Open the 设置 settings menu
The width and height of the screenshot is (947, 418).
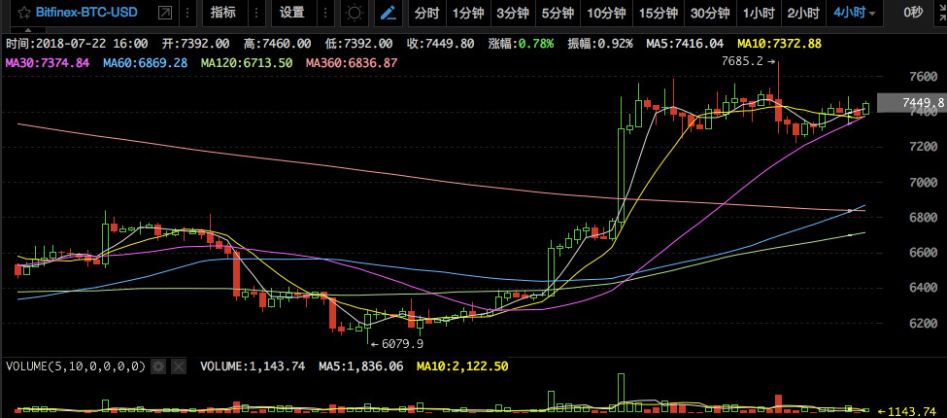[x=292, y=13]
